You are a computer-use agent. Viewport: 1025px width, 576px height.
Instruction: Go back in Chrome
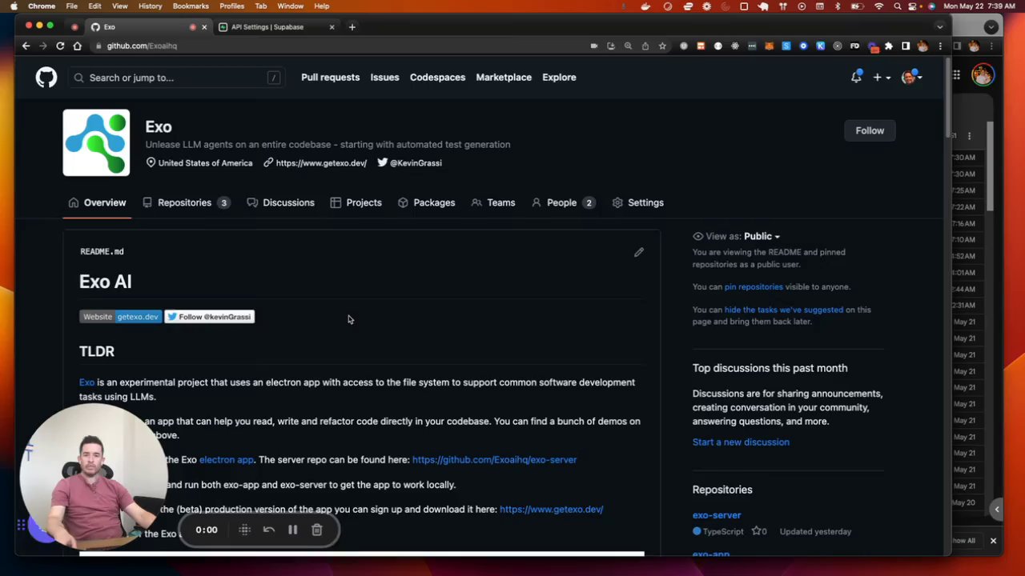(x=26, y=46)
